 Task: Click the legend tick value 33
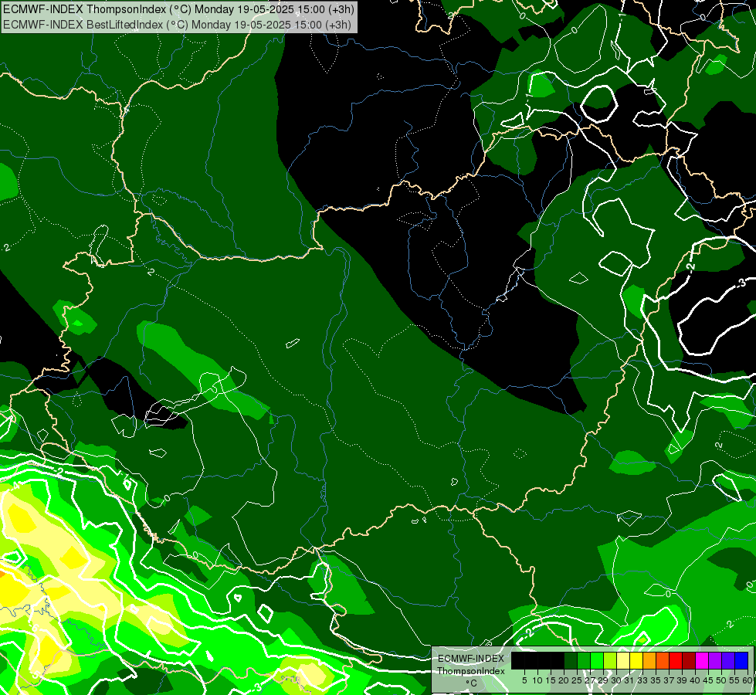[x=642, y=680]
